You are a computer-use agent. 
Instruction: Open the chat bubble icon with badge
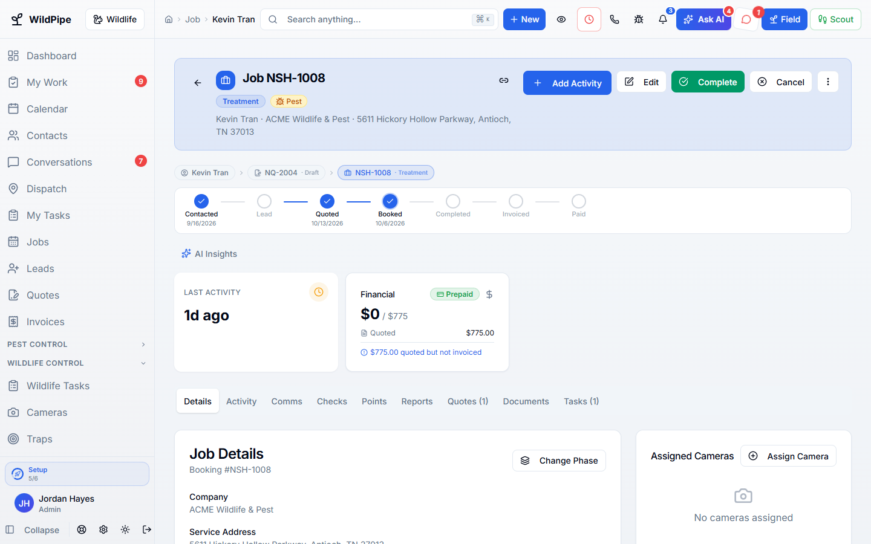746,19
